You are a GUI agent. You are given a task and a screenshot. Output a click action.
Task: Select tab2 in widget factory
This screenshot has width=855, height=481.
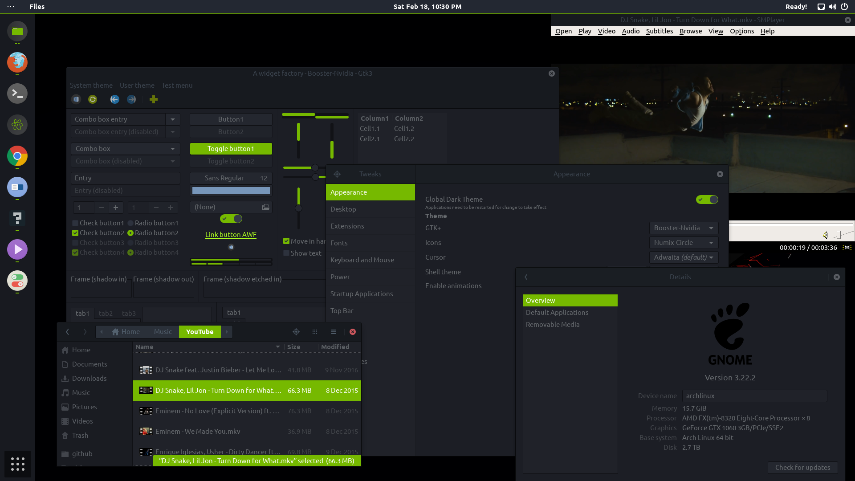[x=106, y=314]
